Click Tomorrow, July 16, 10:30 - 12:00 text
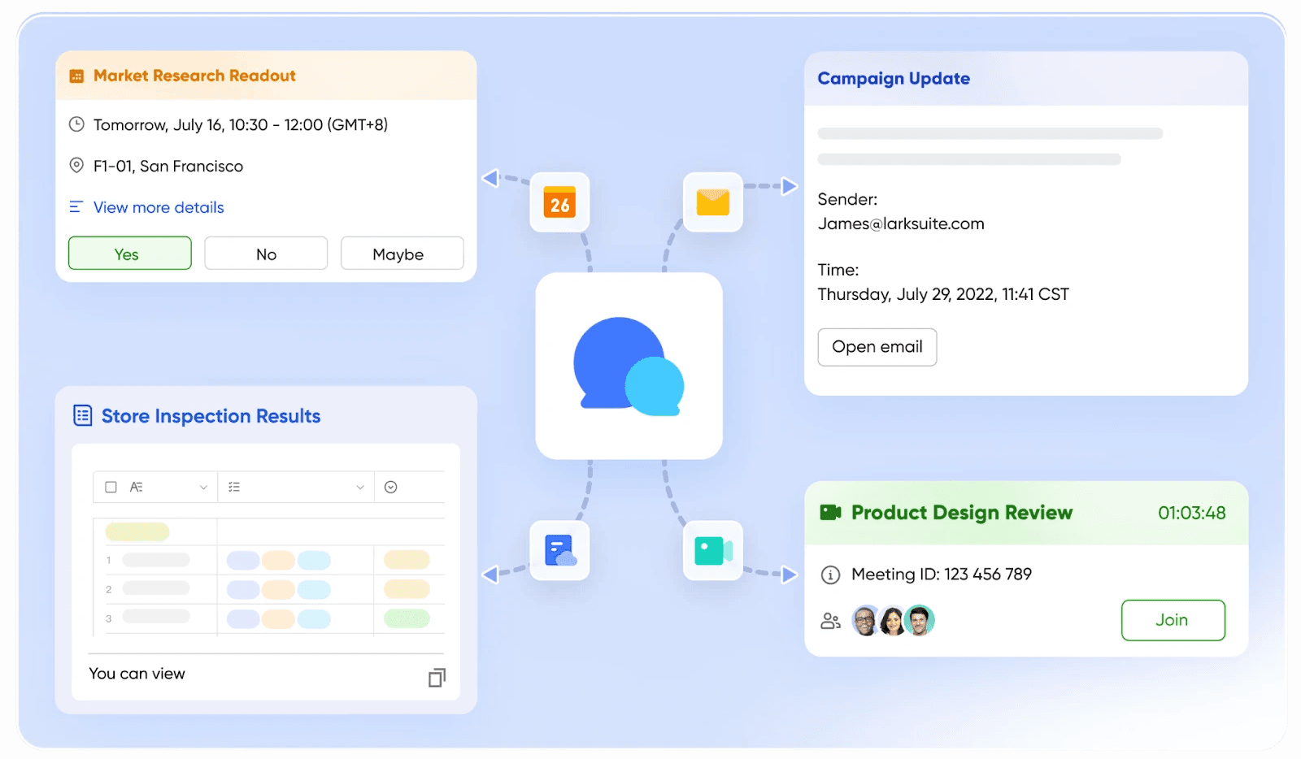 pos(241,124)
